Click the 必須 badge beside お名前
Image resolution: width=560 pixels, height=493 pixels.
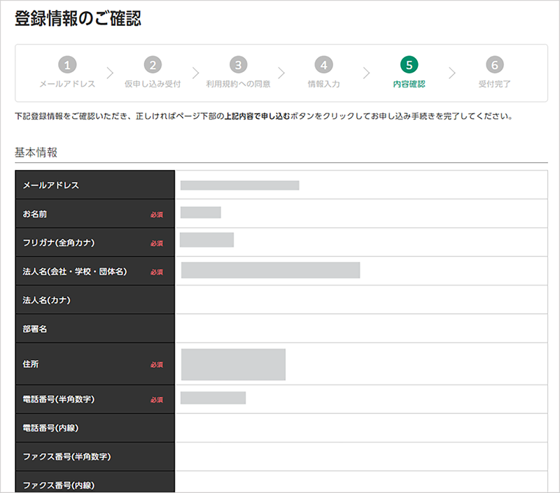click(x=156, y=215)
